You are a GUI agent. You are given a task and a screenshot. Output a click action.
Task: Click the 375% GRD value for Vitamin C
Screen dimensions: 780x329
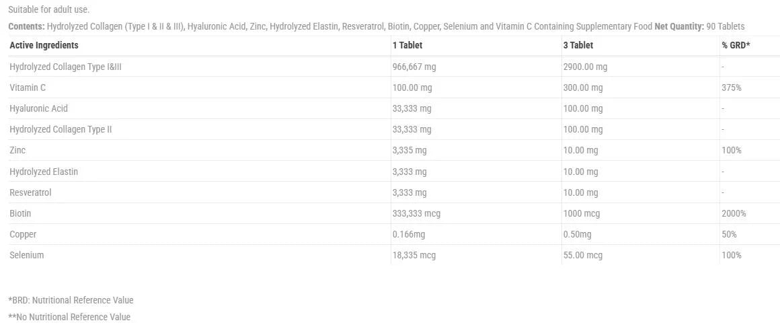[x=732, y=87]
